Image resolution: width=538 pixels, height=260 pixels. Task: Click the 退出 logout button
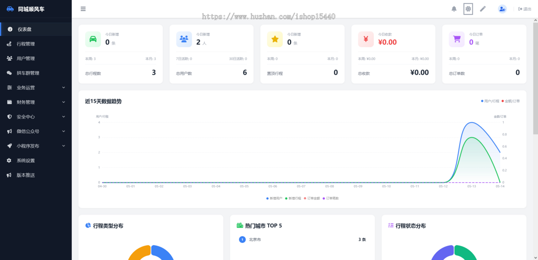pyautogui.click(x=525, y=9)
